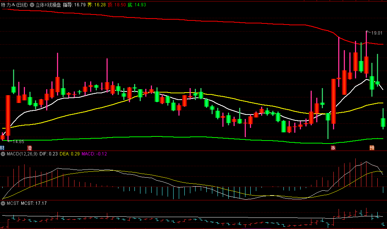Expand the MCST indicator dropdown arrow
Screen dimensions: 387x229
tap(3, 203)
